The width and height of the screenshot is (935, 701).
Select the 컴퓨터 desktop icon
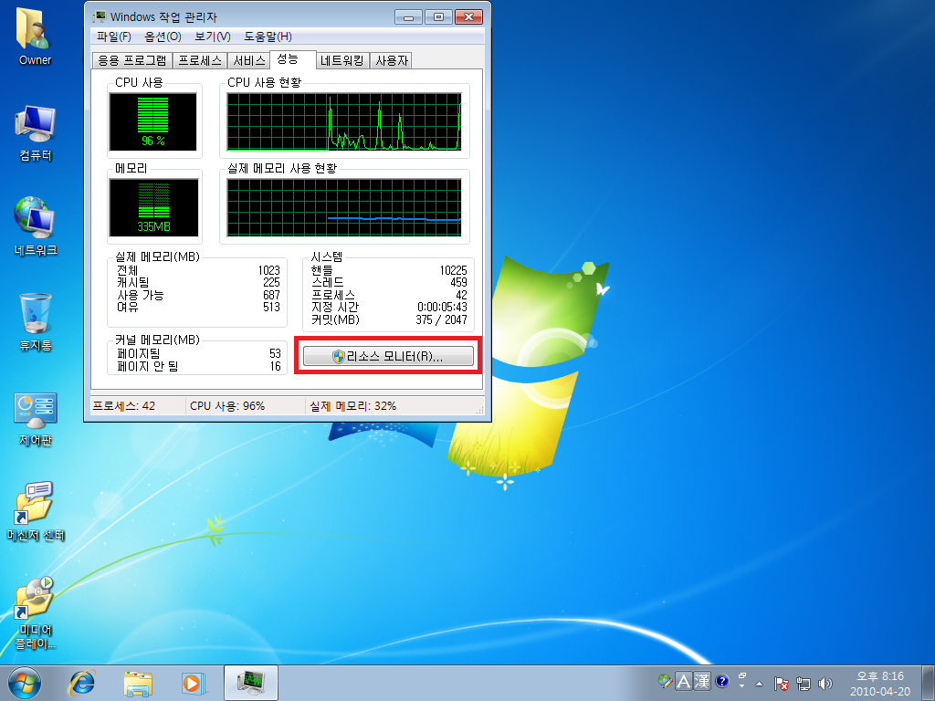click(x=36, y=132)
